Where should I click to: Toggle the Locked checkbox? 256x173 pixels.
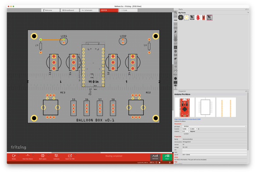[x=183, y=134]
